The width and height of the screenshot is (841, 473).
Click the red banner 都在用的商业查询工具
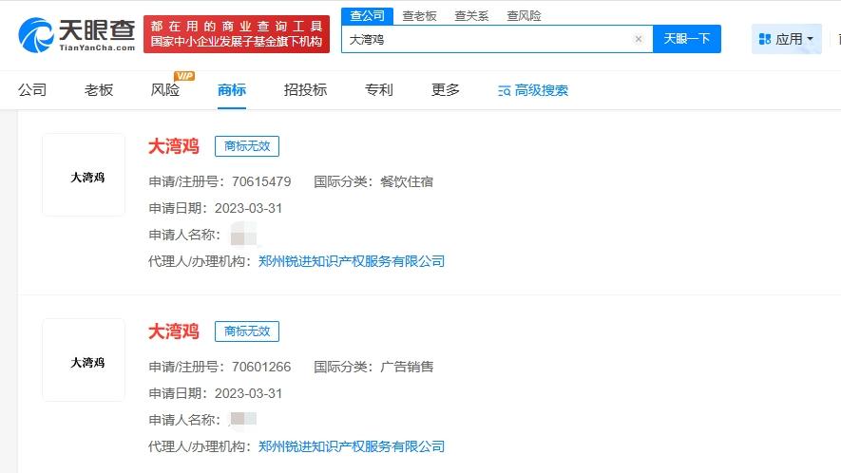[x=237, y=34]
